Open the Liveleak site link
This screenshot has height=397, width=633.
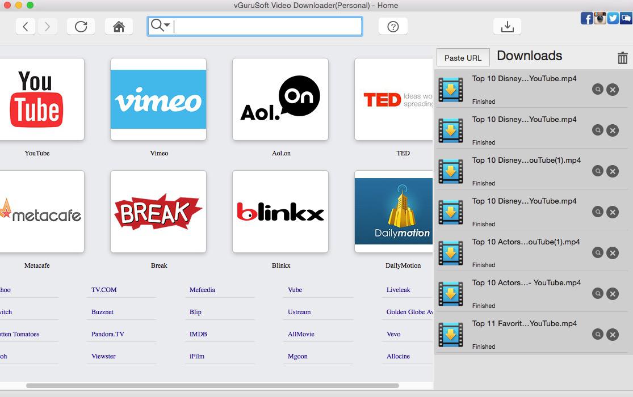coord(398,290)
